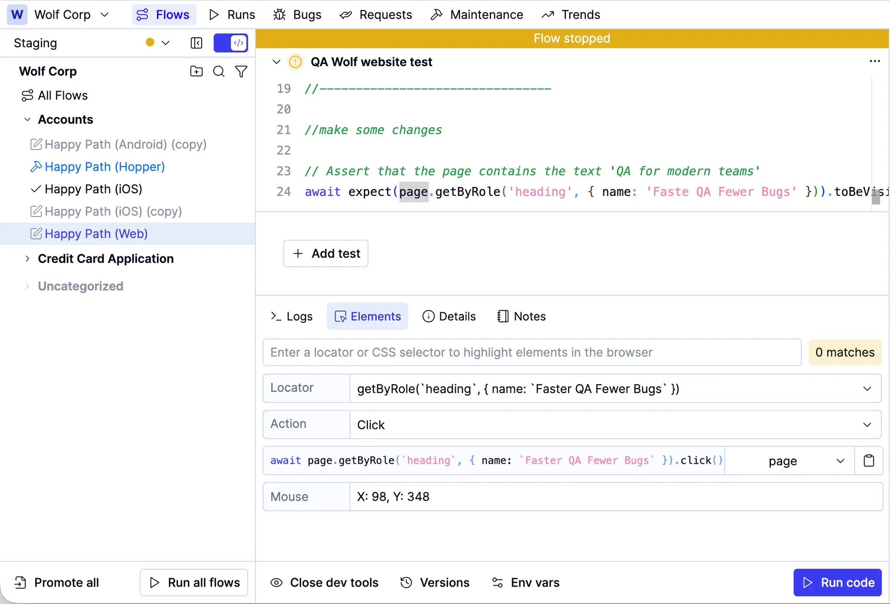890x604 pixels.
Task: Click the test warning status icon
Action: coord(296,62)
